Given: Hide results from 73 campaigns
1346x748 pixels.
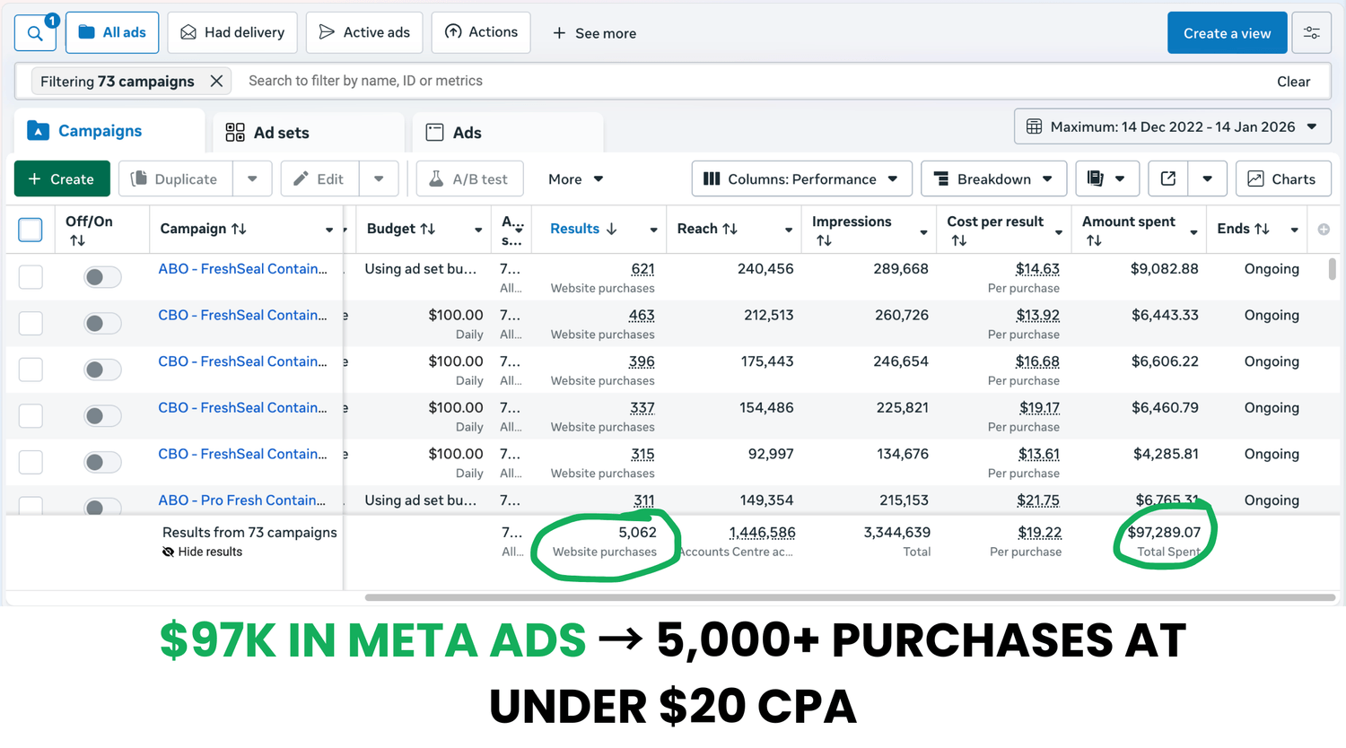Looking at the screenshot, I should (203, 552).
